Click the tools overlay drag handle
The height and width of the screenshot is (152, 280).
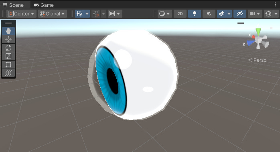8,23
